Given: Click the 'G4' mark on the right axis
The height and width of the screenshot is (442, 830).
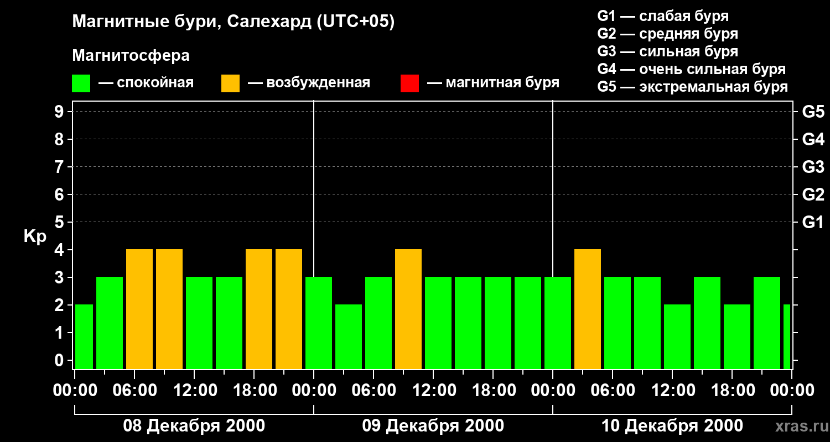Looking at the screenshot, I should click(813, 139).
